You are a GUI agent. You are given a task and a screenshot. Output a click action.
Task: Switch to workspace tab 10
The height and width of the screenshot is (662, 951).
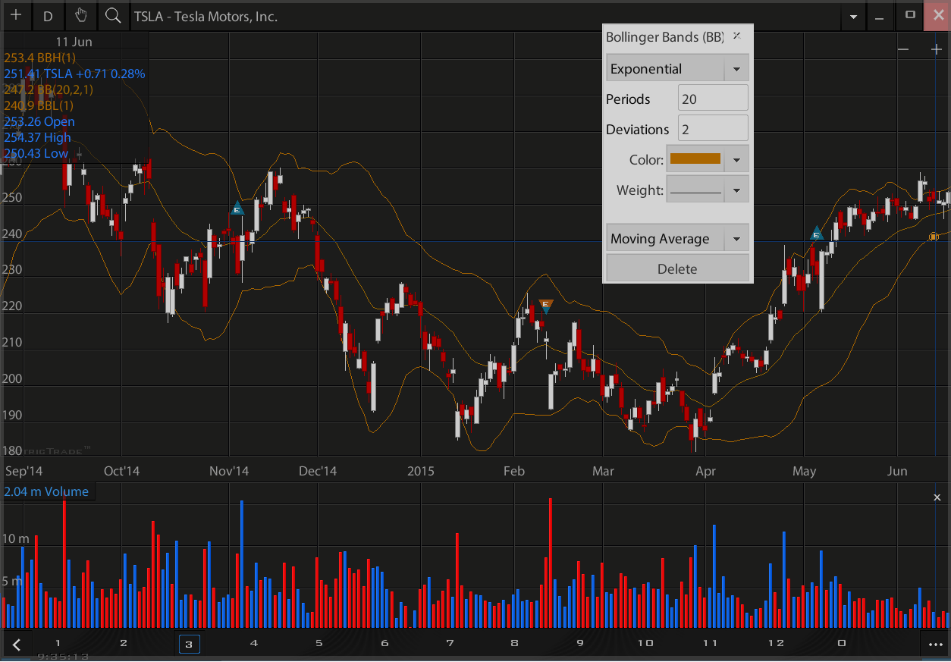pos(645,643)
